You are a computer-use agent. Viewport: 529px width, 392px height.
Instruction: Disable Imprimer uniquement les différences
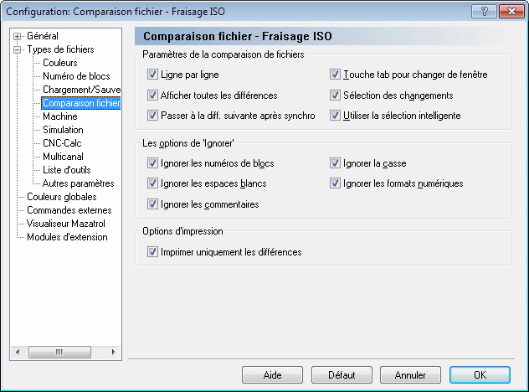click(x=152, y=252)
